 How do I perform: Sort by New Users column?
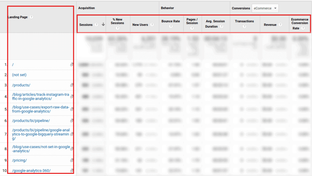[140, 25]
